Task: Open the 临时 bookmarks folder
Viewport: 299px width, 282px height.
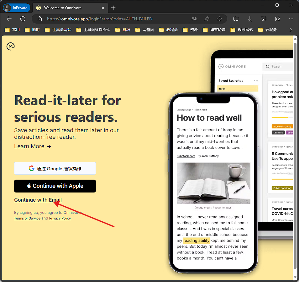Action: 32,30
